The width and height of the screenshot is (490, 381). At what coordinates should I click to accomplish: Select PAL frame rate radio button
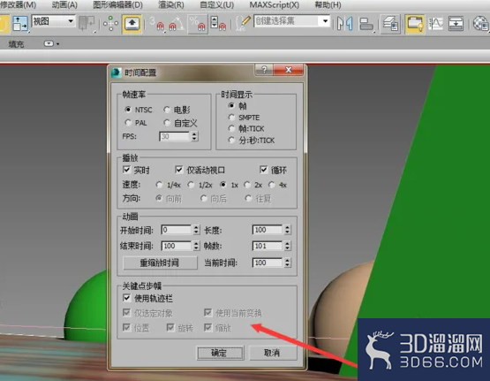click(x=127, y=123)
